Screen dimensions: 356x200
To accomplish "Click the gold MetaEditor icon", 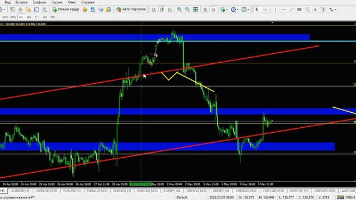I will [x=85, y=9].
